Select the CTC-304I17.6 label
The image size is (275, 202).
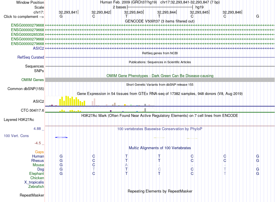click(x=32, y=110)
